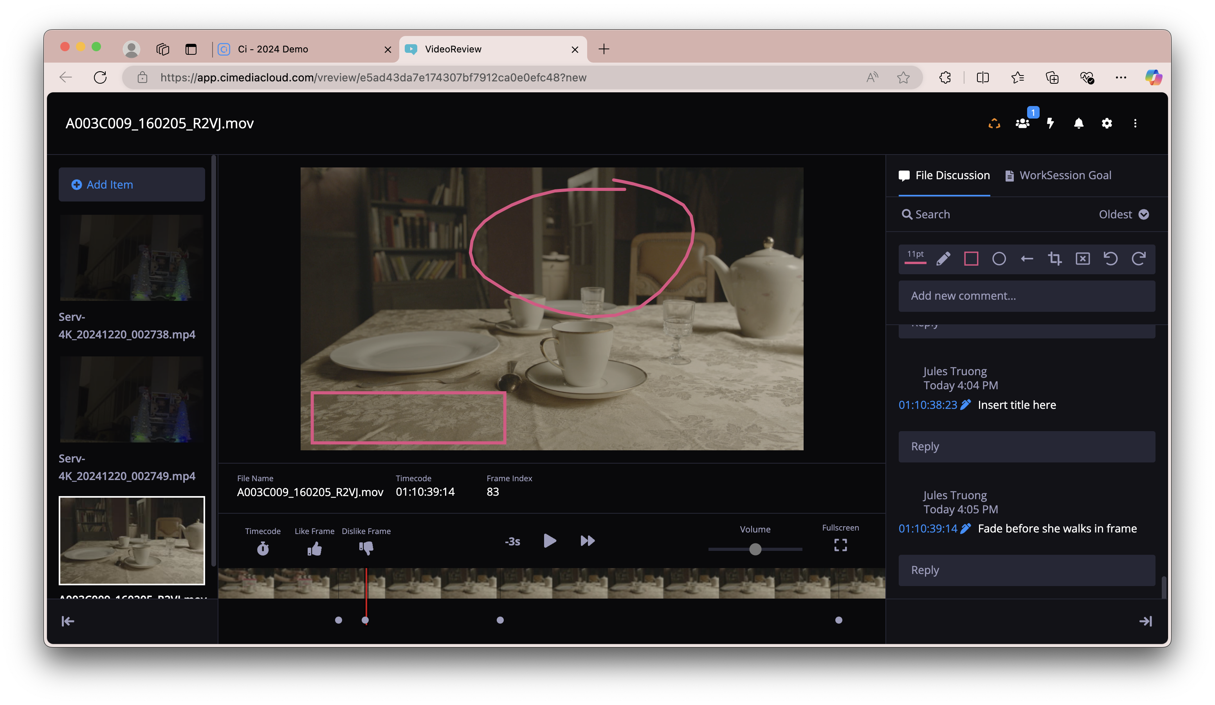
Task: Open a new browser tab
Action: (604, 49)
